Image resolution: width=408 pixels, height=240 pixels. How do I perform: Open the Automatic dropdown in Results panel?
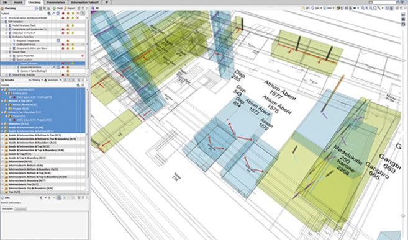(x=53, y=80)
